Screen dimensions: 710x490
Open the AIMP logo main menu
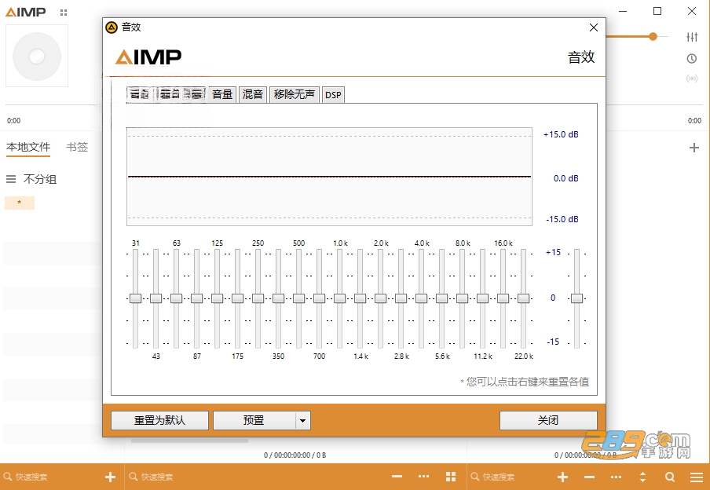point(26,13)
